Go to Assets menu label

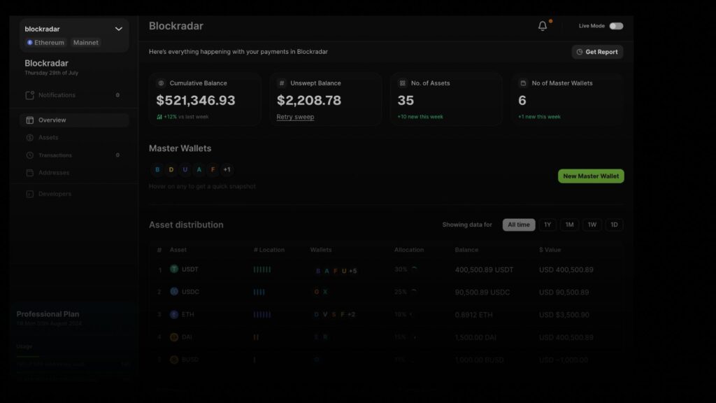click(x=48, y=138)
